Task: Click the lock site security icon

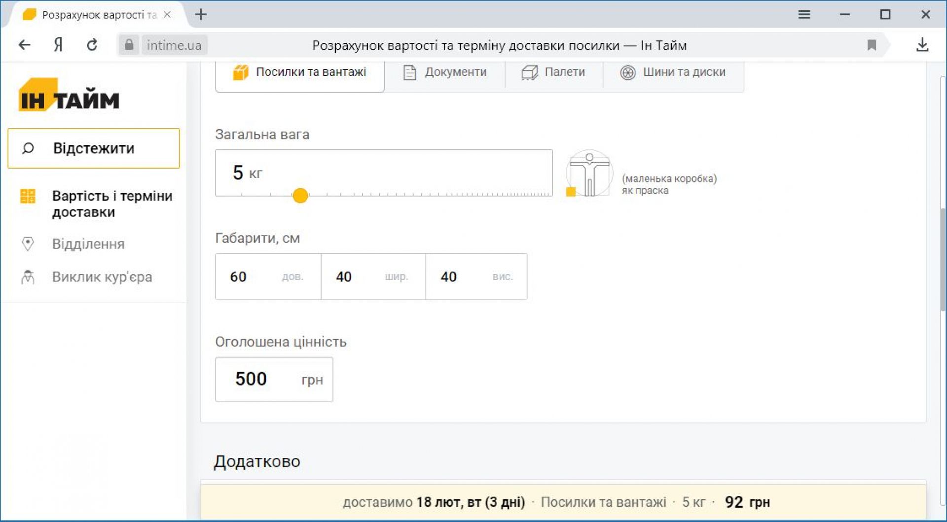Action: click(129, 45)
